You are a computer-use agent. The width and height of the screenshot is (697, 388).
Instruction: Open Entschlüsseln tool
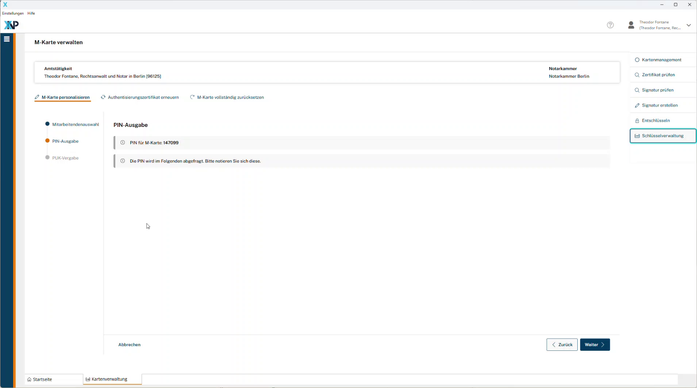pos(655,121)
